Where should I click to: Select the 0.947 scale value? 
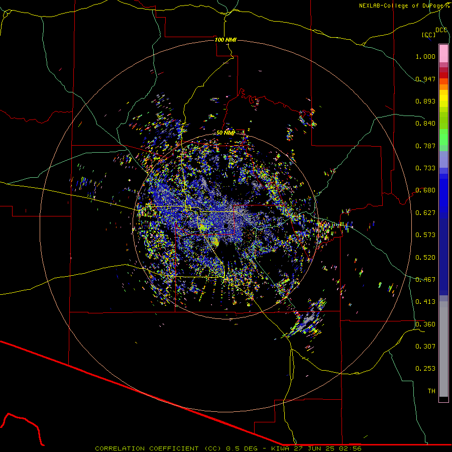tap(425, 79)
